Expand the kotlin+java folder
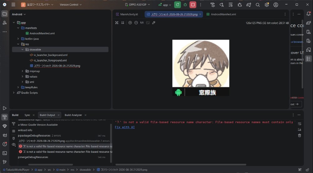The height and width of the screenshot is (173, 313). click(18, 39)
